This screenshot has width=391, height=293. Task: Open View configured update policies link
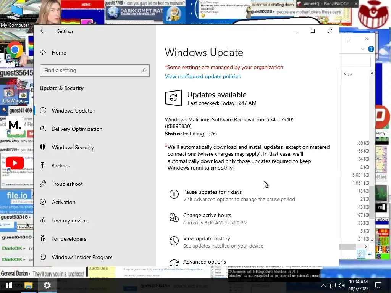click(203, 76)
